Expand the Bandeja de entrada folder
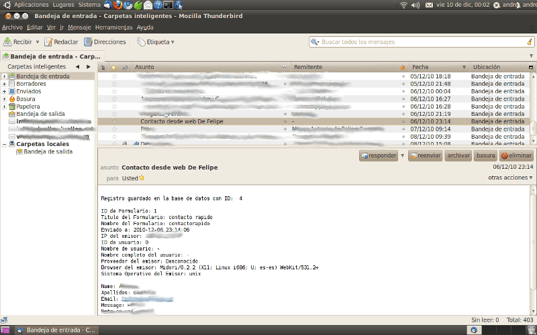 4,76
